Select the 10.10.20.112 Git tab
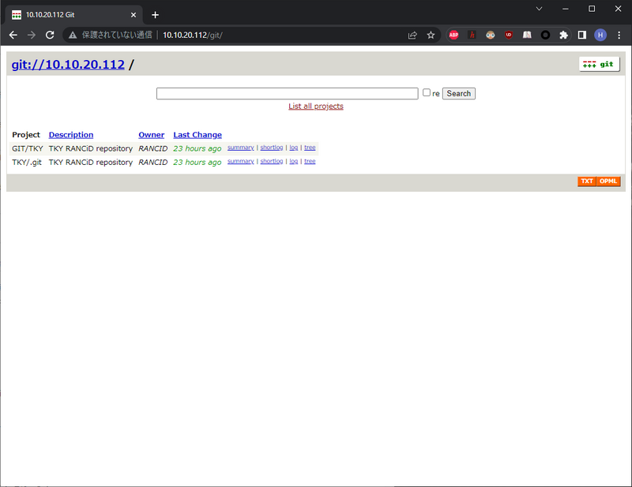 pos(75,14)
